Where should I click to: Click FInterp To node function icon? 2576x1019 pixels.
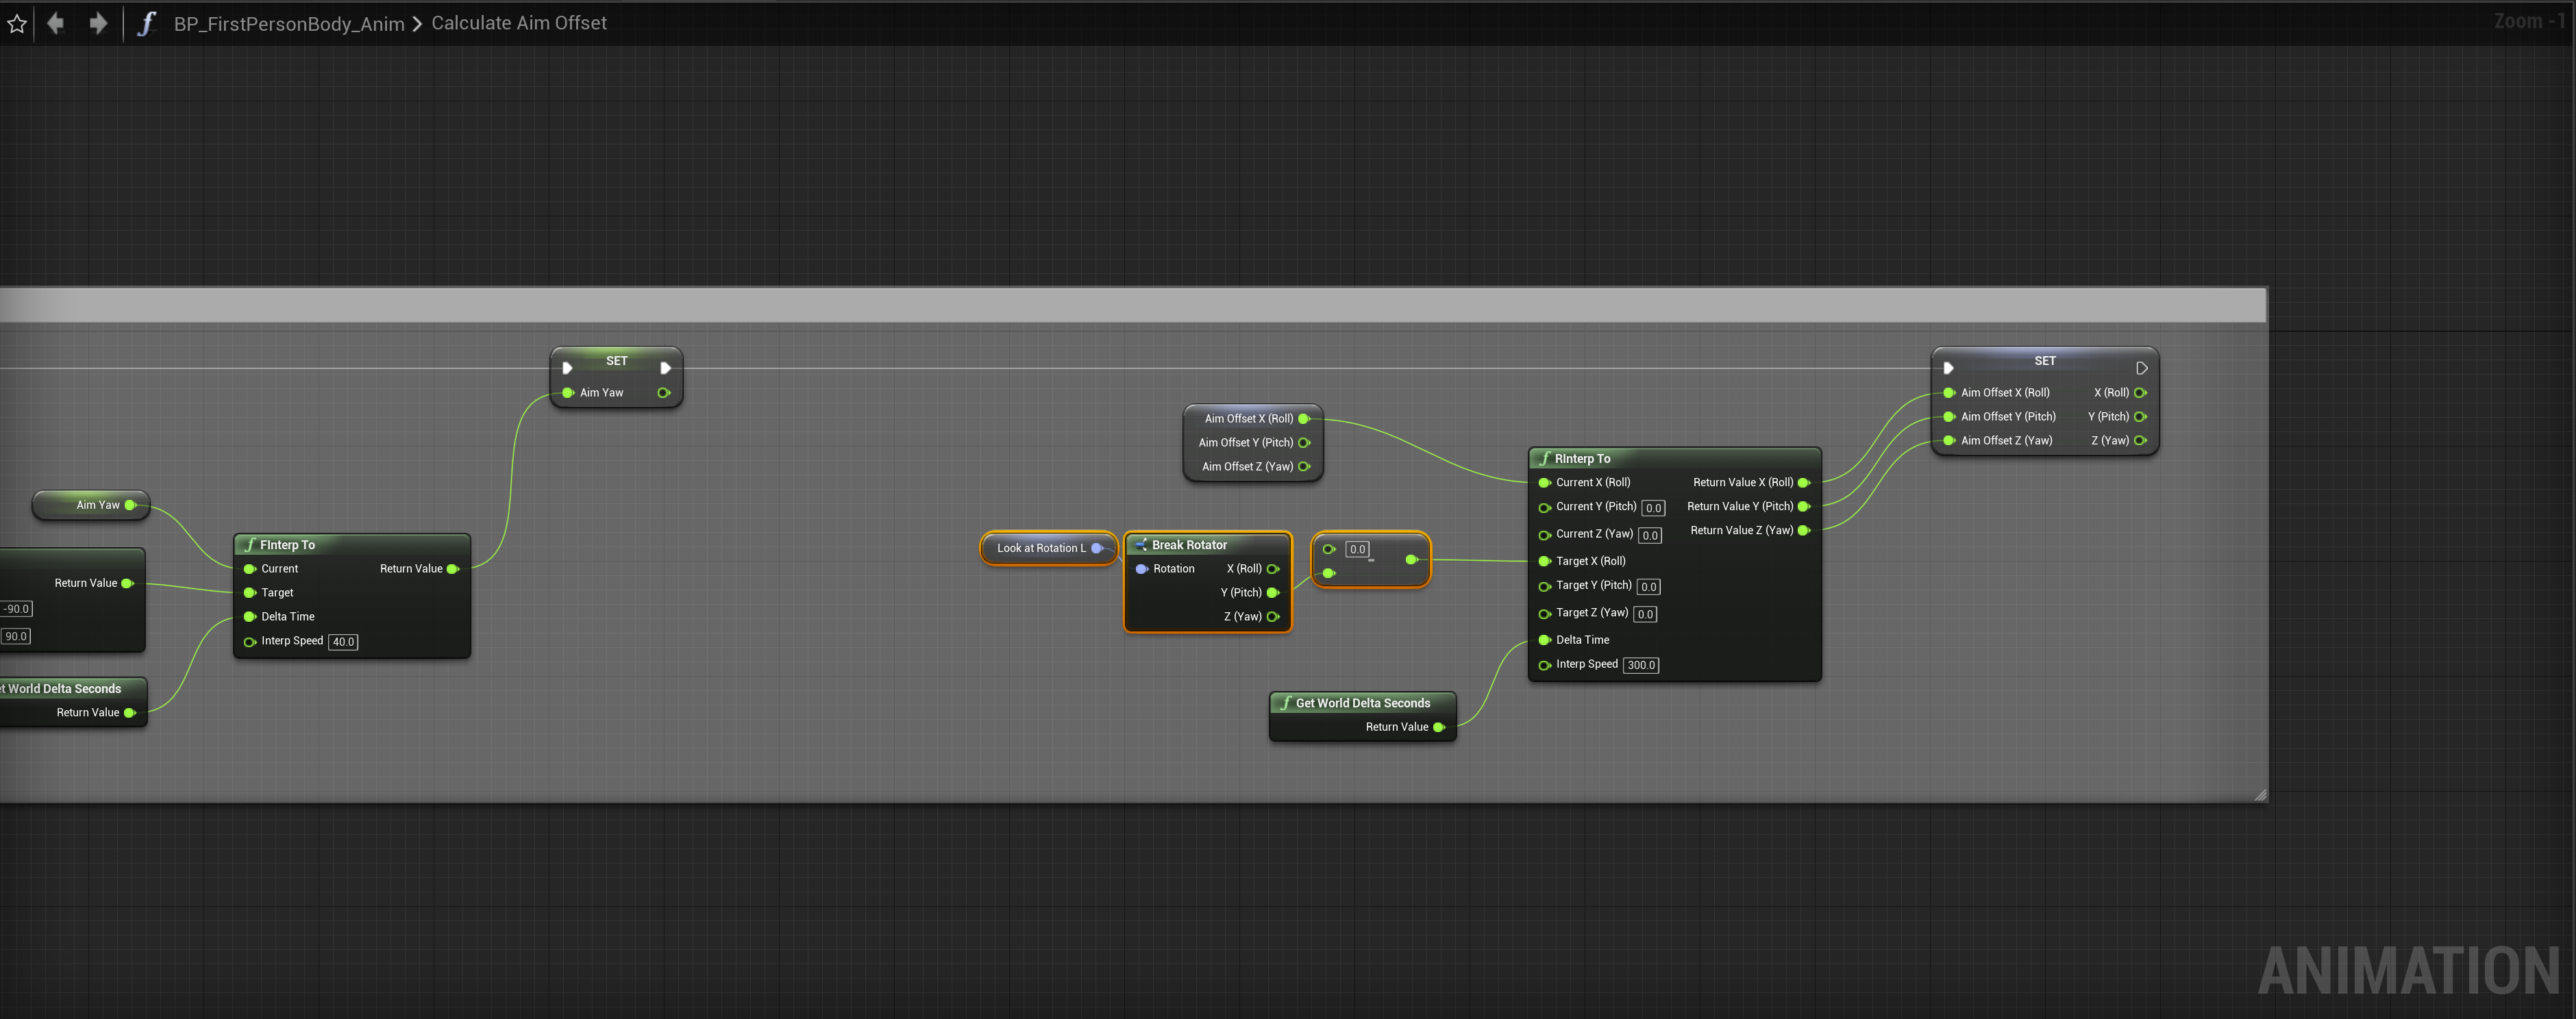(250, 544)
